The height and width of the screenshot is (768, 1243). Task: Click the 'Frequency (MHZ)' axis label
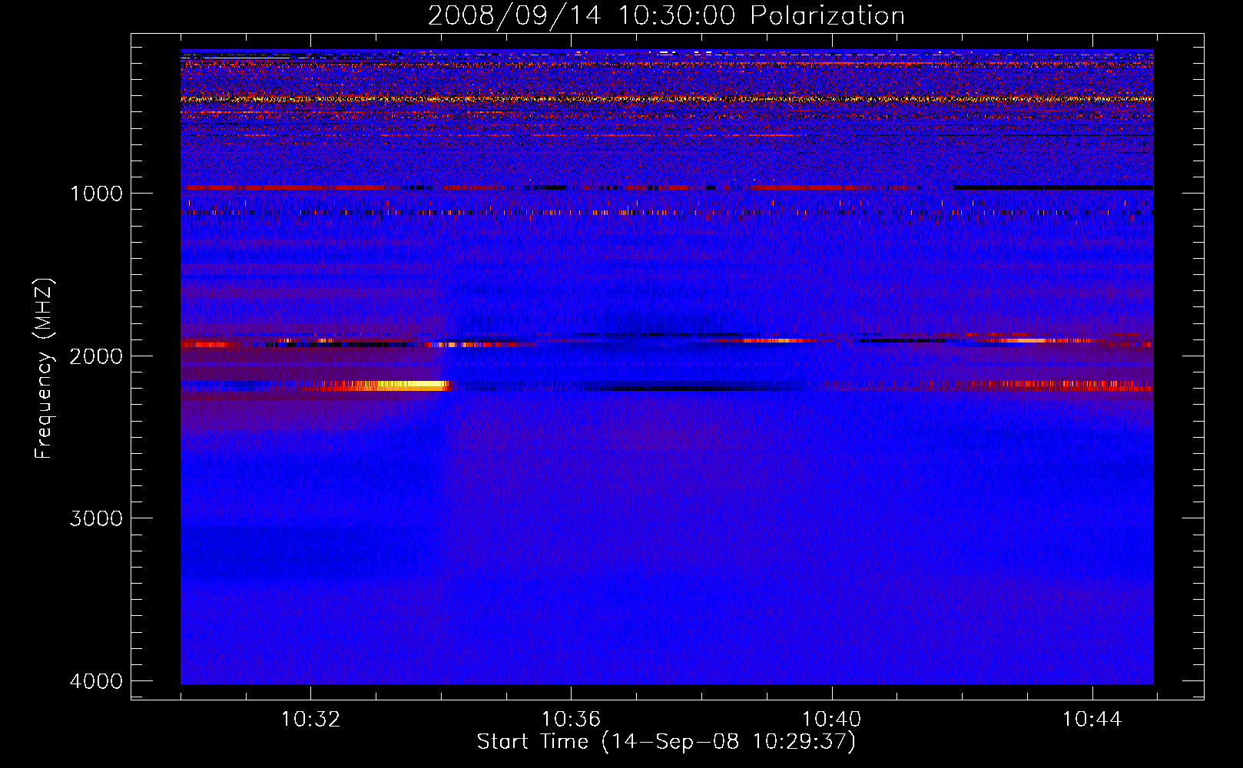pos(44,369)
